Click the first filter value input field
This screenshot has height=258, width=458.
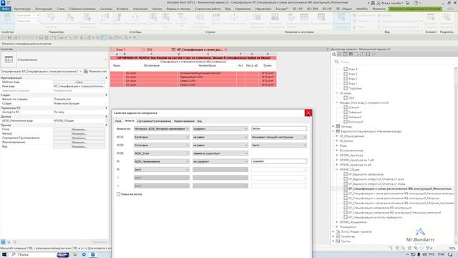(279, 129)
